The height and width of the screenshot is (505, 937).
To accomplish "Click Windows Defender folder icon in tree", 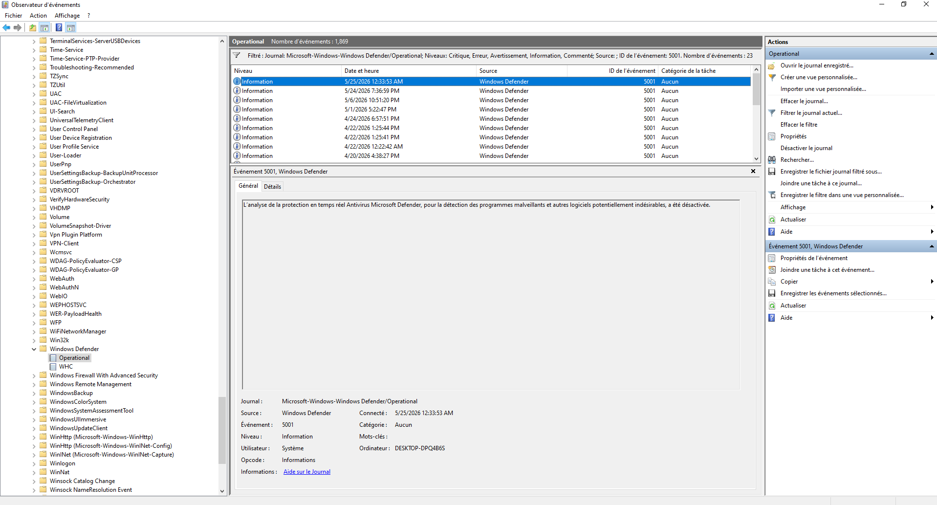I will 43,349.
